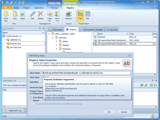Click info icon in Value Name field
Image resolution: width=160 pixels, height=120 pixels.
point(44,73)
